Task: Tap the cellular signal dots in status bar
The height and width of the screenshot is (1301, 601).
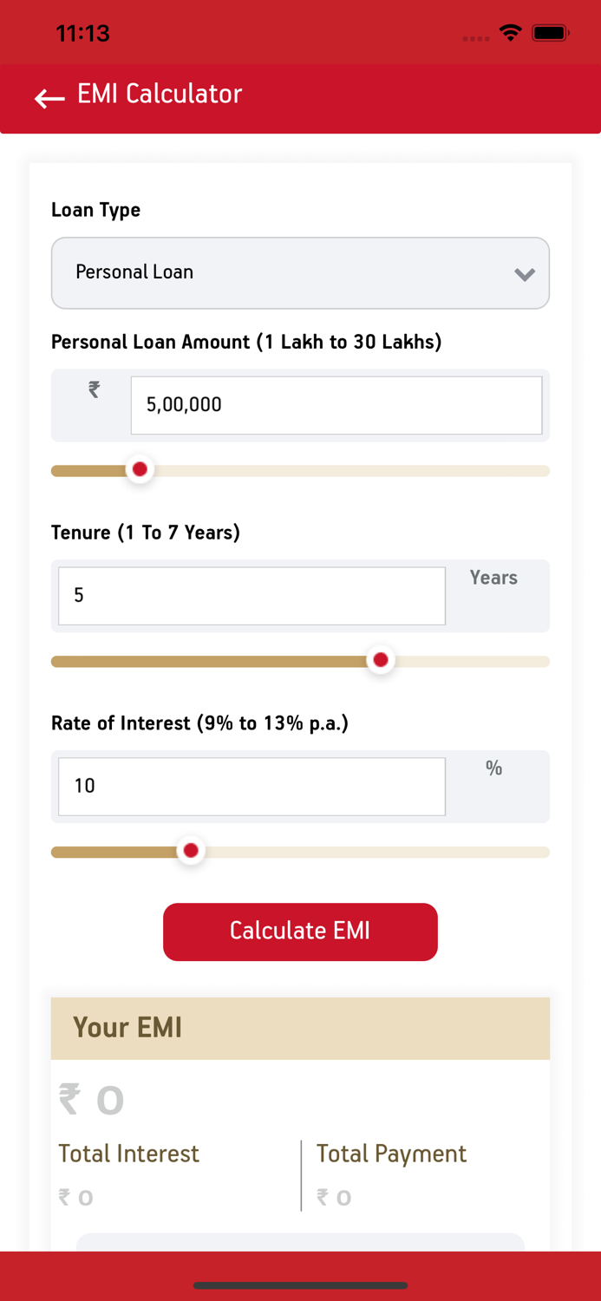Action: click(x=475, y=38)
